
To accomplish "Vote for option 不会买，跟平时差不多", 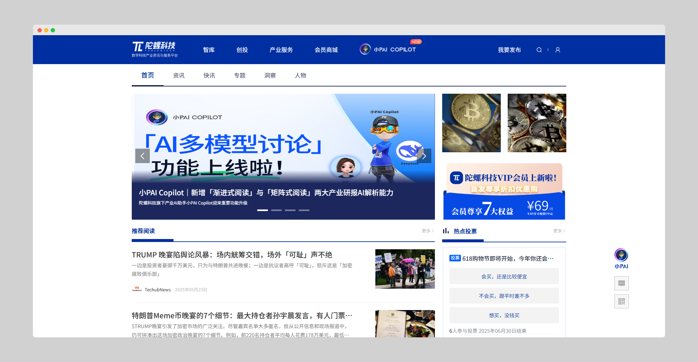I will (504, 296).
